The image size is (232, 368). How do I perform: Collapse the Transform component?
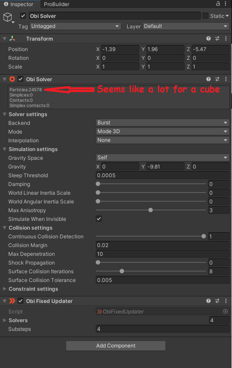4,38
